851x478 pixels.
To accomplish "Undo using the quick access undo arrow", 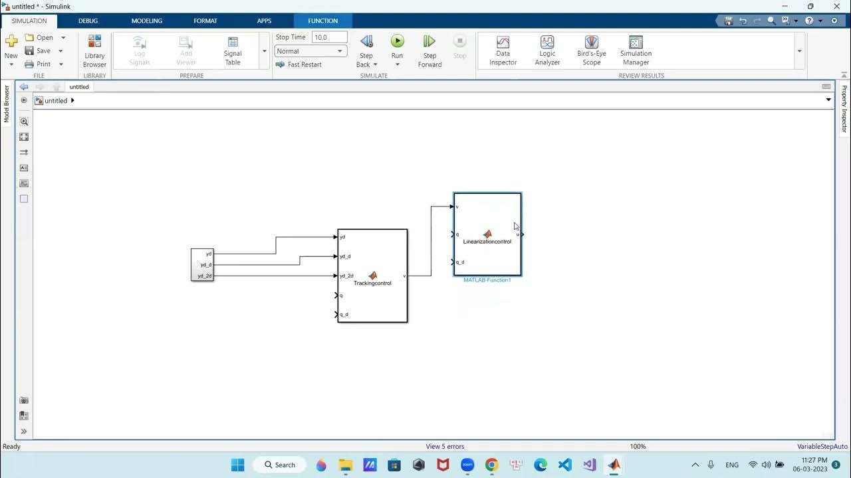I will coord(743,21).
